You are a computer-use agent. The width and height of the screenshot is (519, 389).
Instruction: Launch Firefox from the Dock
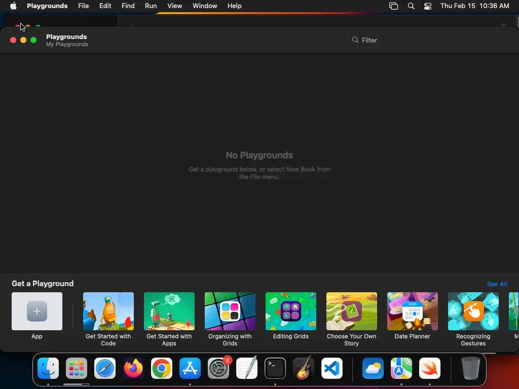[133, 368]
